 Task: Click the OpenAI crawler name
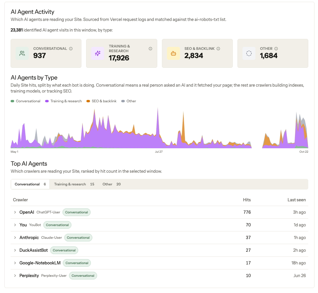pos(27,212)
